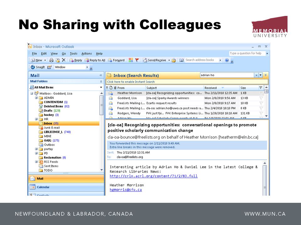Screen dimensions: 301x225
Task: Open the Edit menu
Action: [x=44, y=53]
